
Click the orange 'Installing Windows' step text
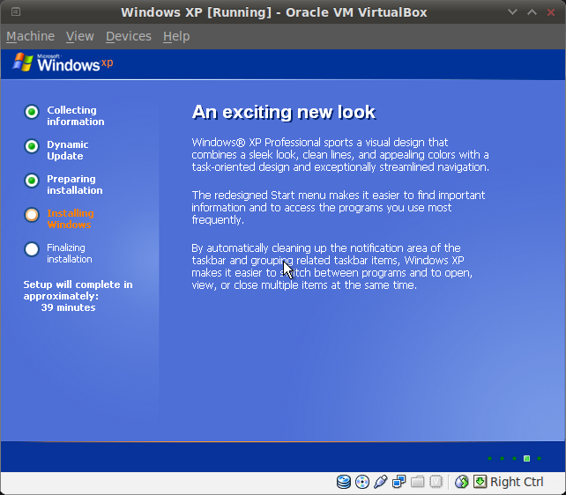tap(71, 218)
